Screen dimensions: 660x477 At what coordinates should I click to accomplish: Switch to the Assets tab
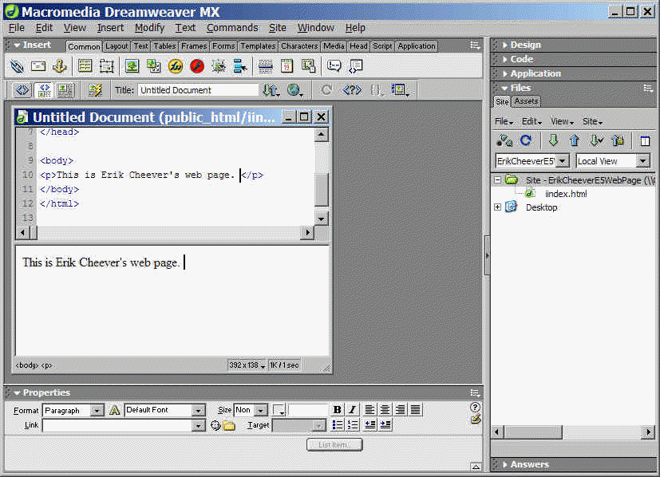[x=526, y=101]
